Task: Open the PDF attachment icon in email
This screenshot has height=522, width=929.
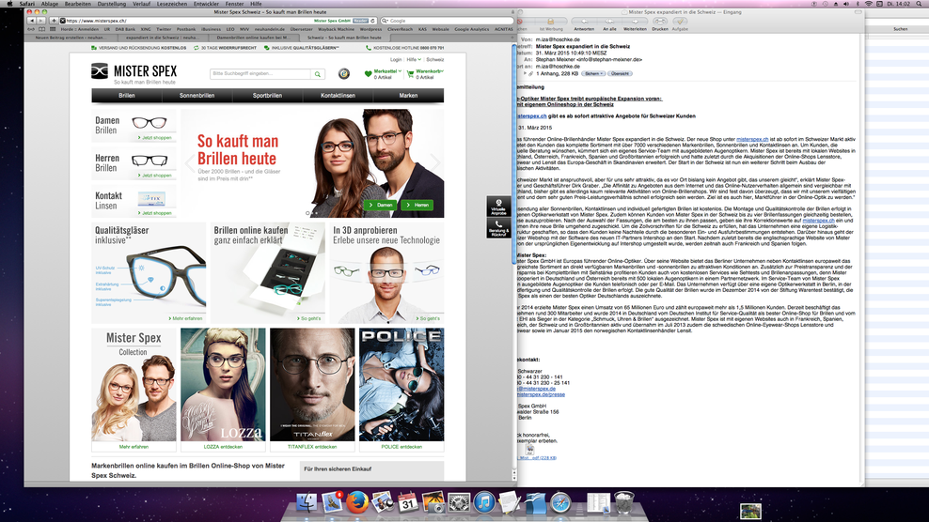Action: [529, 451]
